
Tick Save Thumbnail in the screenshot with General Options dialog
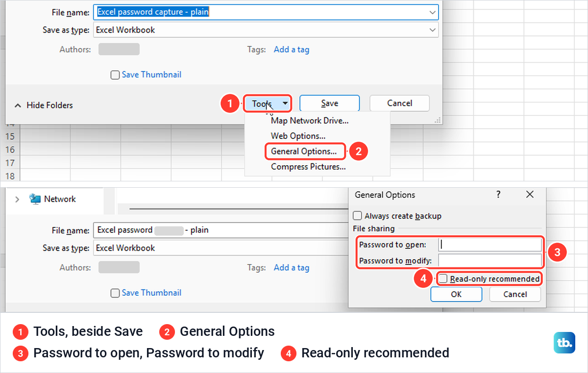click(115, 293)
